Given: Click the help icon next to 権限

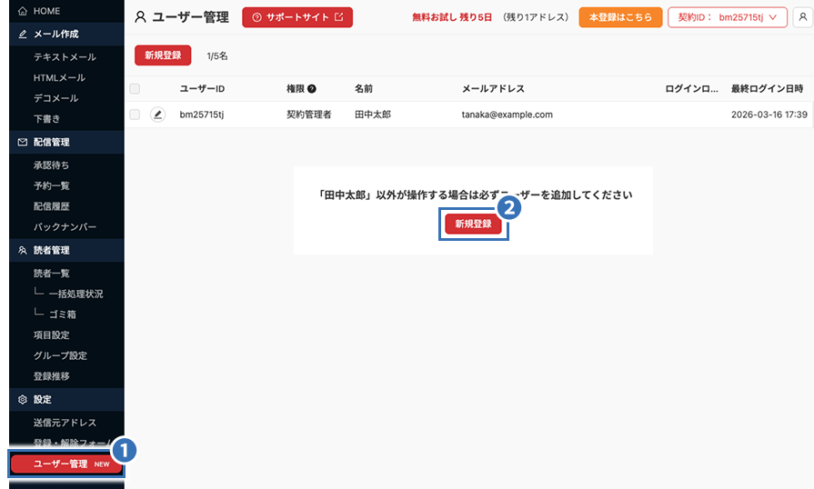Looking at the screenshot, I should (x=311, y=89).
